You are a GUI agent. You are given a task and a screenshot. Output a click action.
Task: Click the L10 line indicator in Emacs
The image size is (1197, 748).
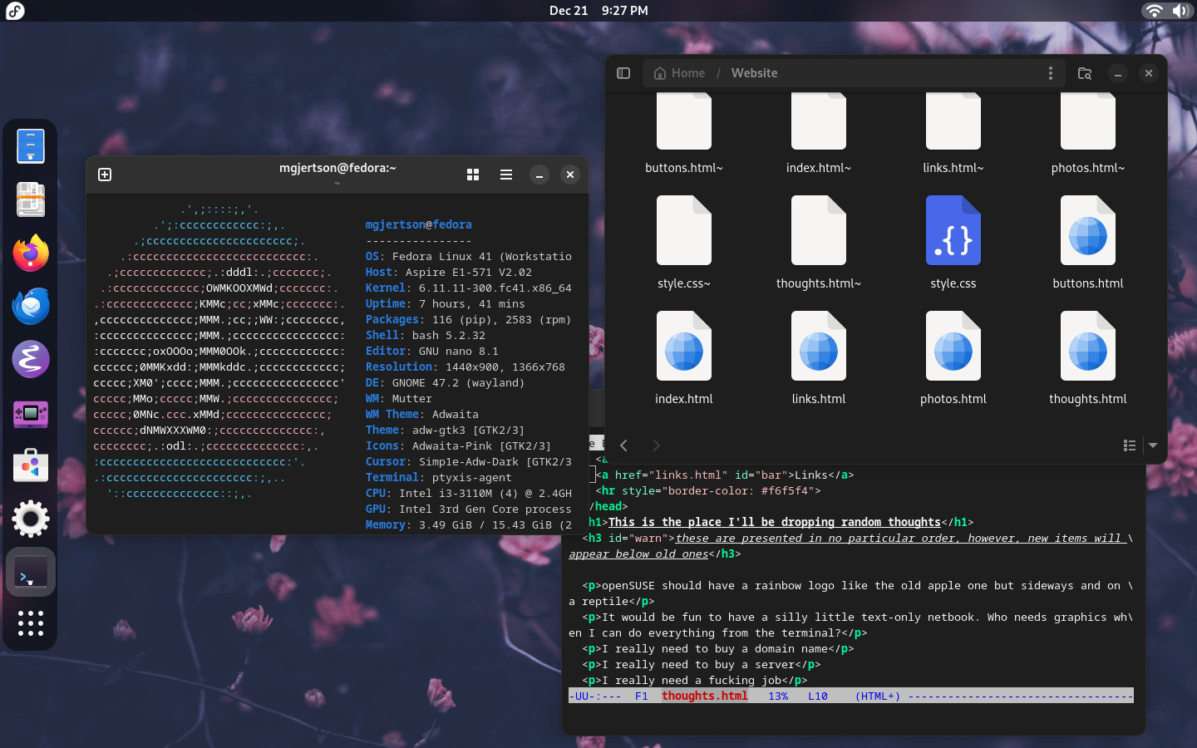coord(818,696)
